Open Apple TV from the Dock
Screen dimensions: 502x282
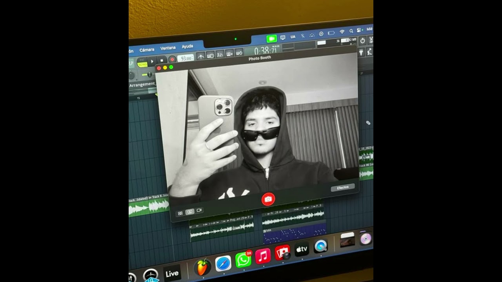(x=302, y=249)
